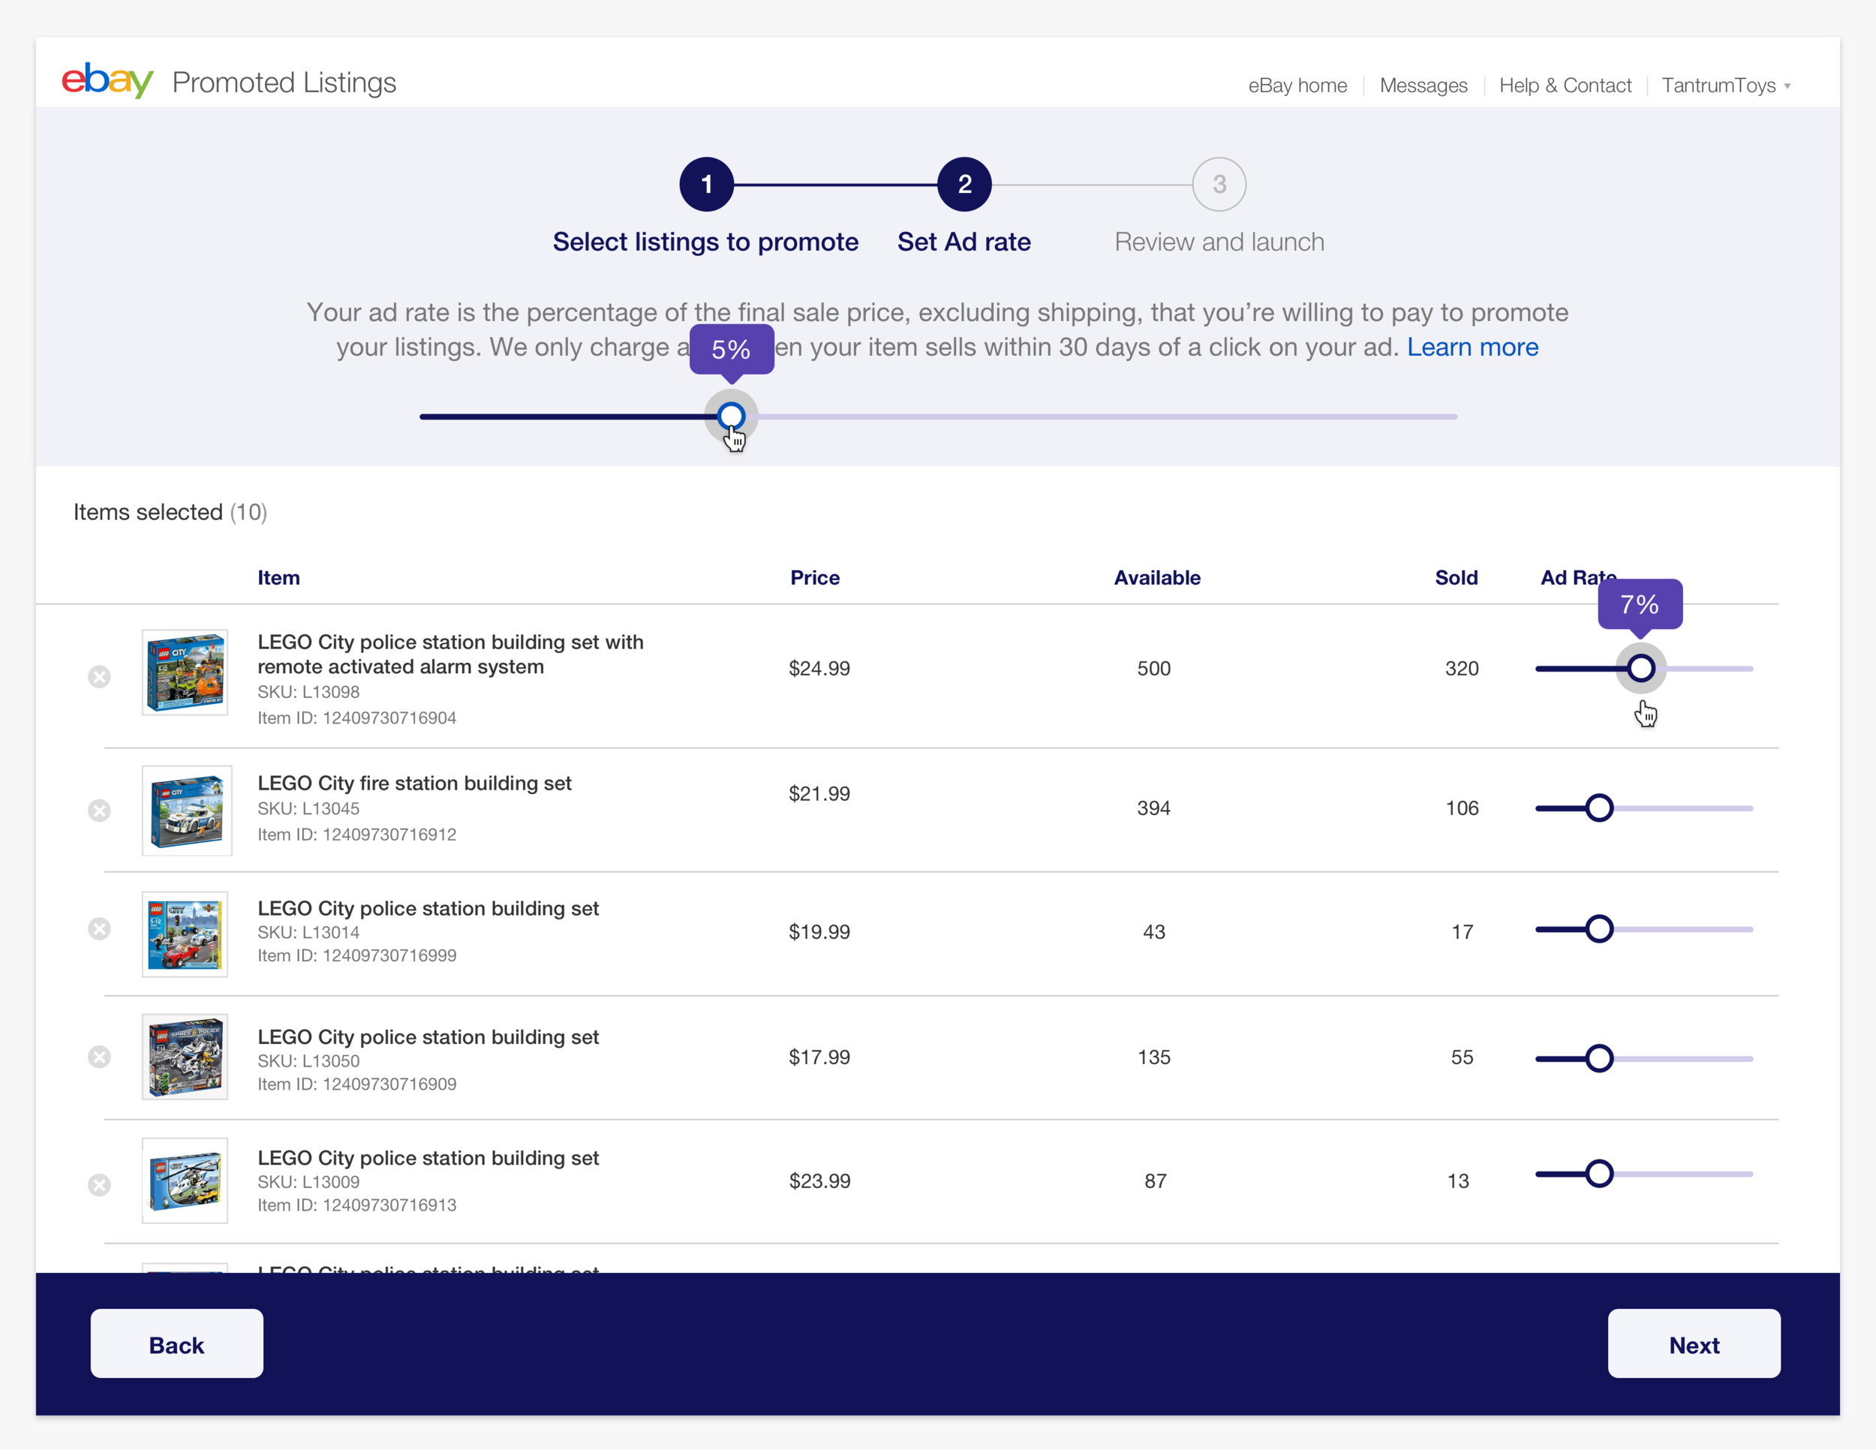The image size is (1876, 1450).
Task: Click ad rate slider for SKU L13098
Action: (x=1640, y=668)
